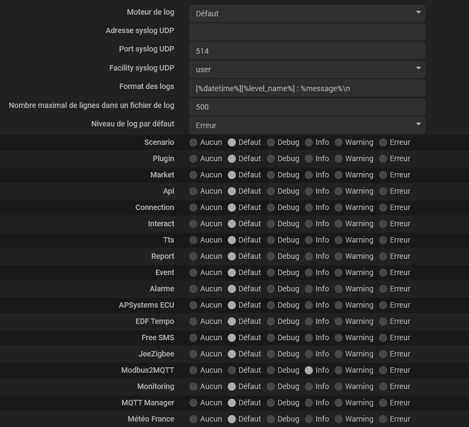This screenshot has width=469, height=427.
Task: Open the Niveau de log par défaut dropdown
Action: click(x=307, y=125)
